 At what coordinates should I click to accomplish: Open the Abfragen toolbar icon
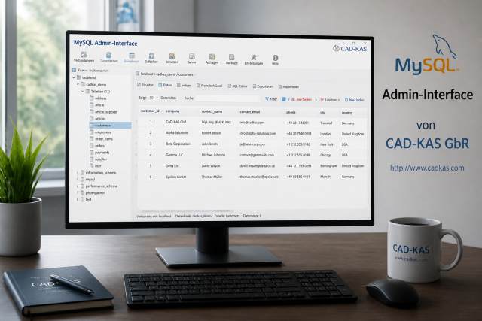(212, 59)
